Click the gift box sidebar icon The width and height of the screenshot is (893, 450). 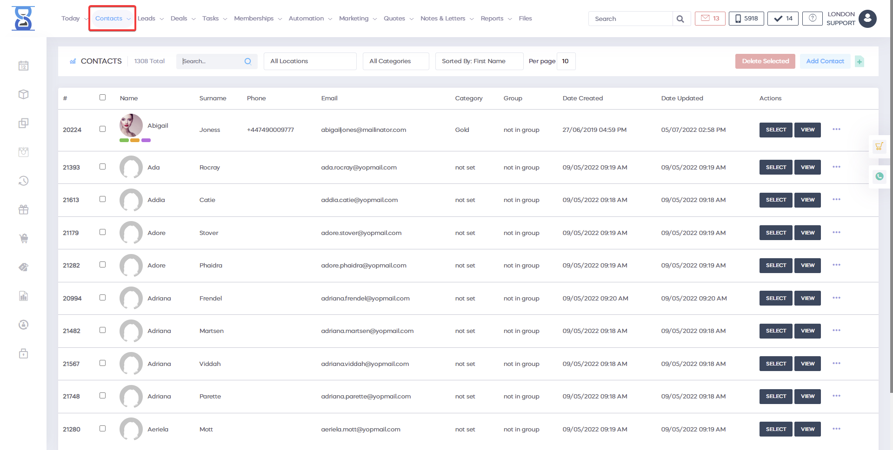[24, 210]
